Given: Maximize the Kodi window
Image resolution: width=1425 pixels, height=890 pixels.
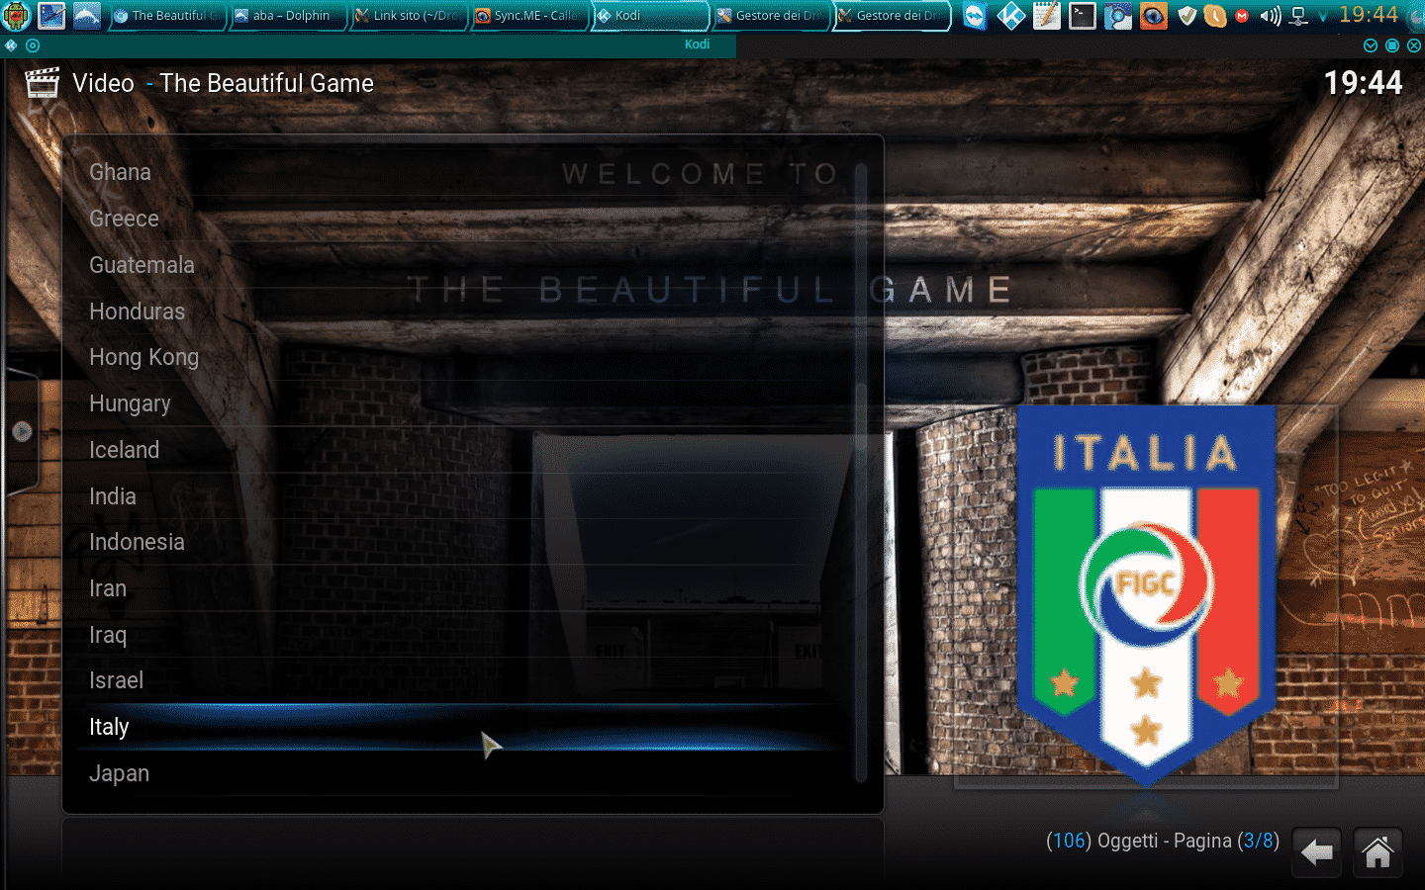Looking at the screenshot, I should point(1392,45).
